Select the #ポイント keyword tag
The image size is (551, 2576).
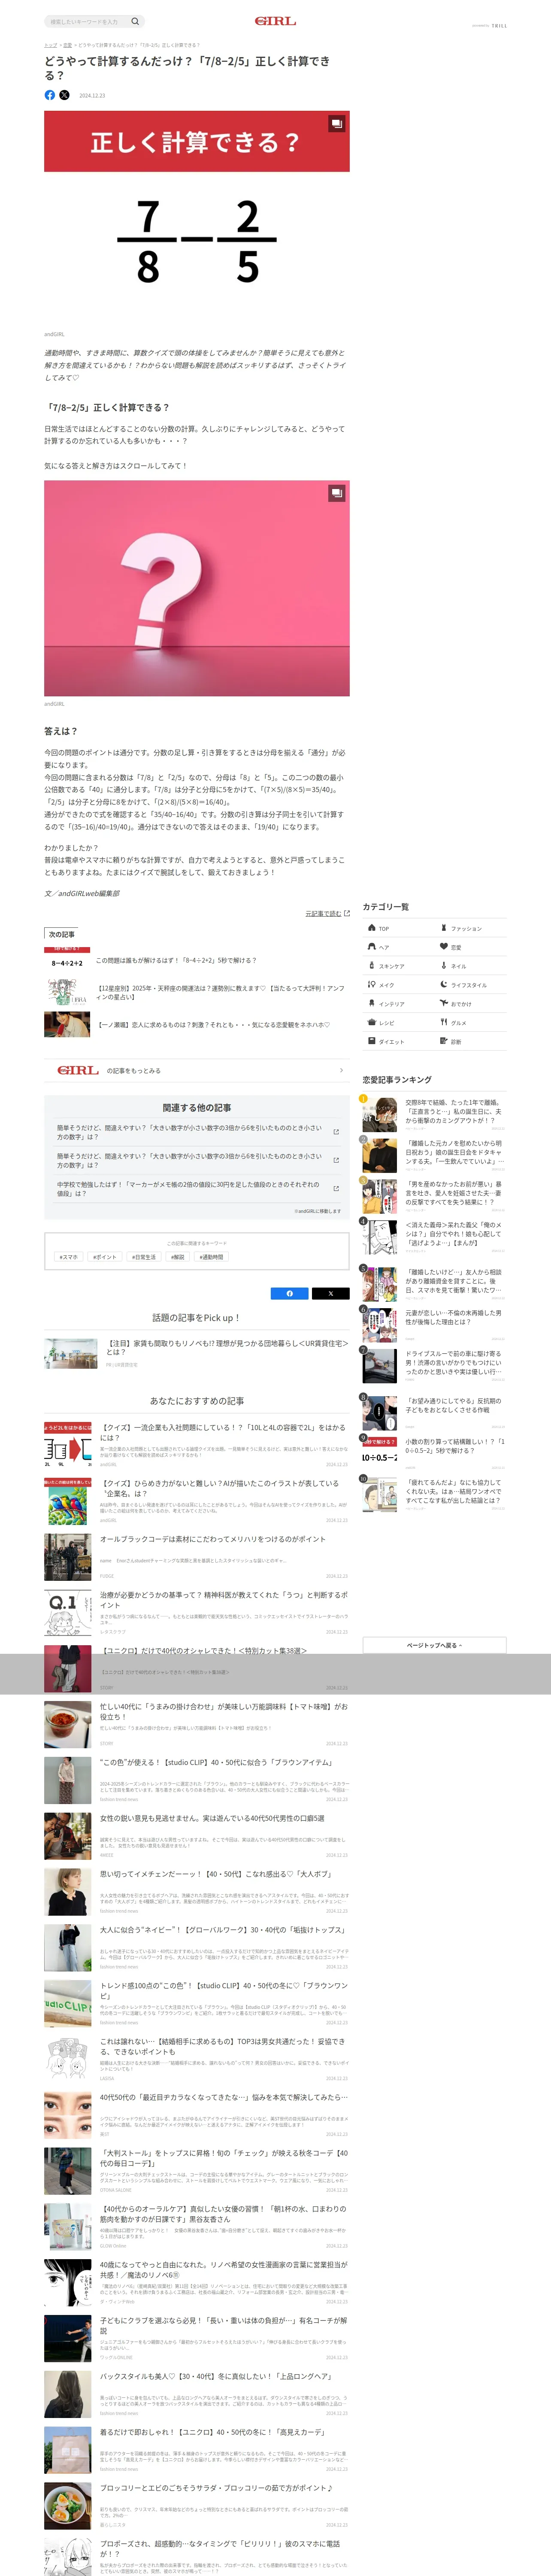pyautogui.click(x=105, y=1257)
